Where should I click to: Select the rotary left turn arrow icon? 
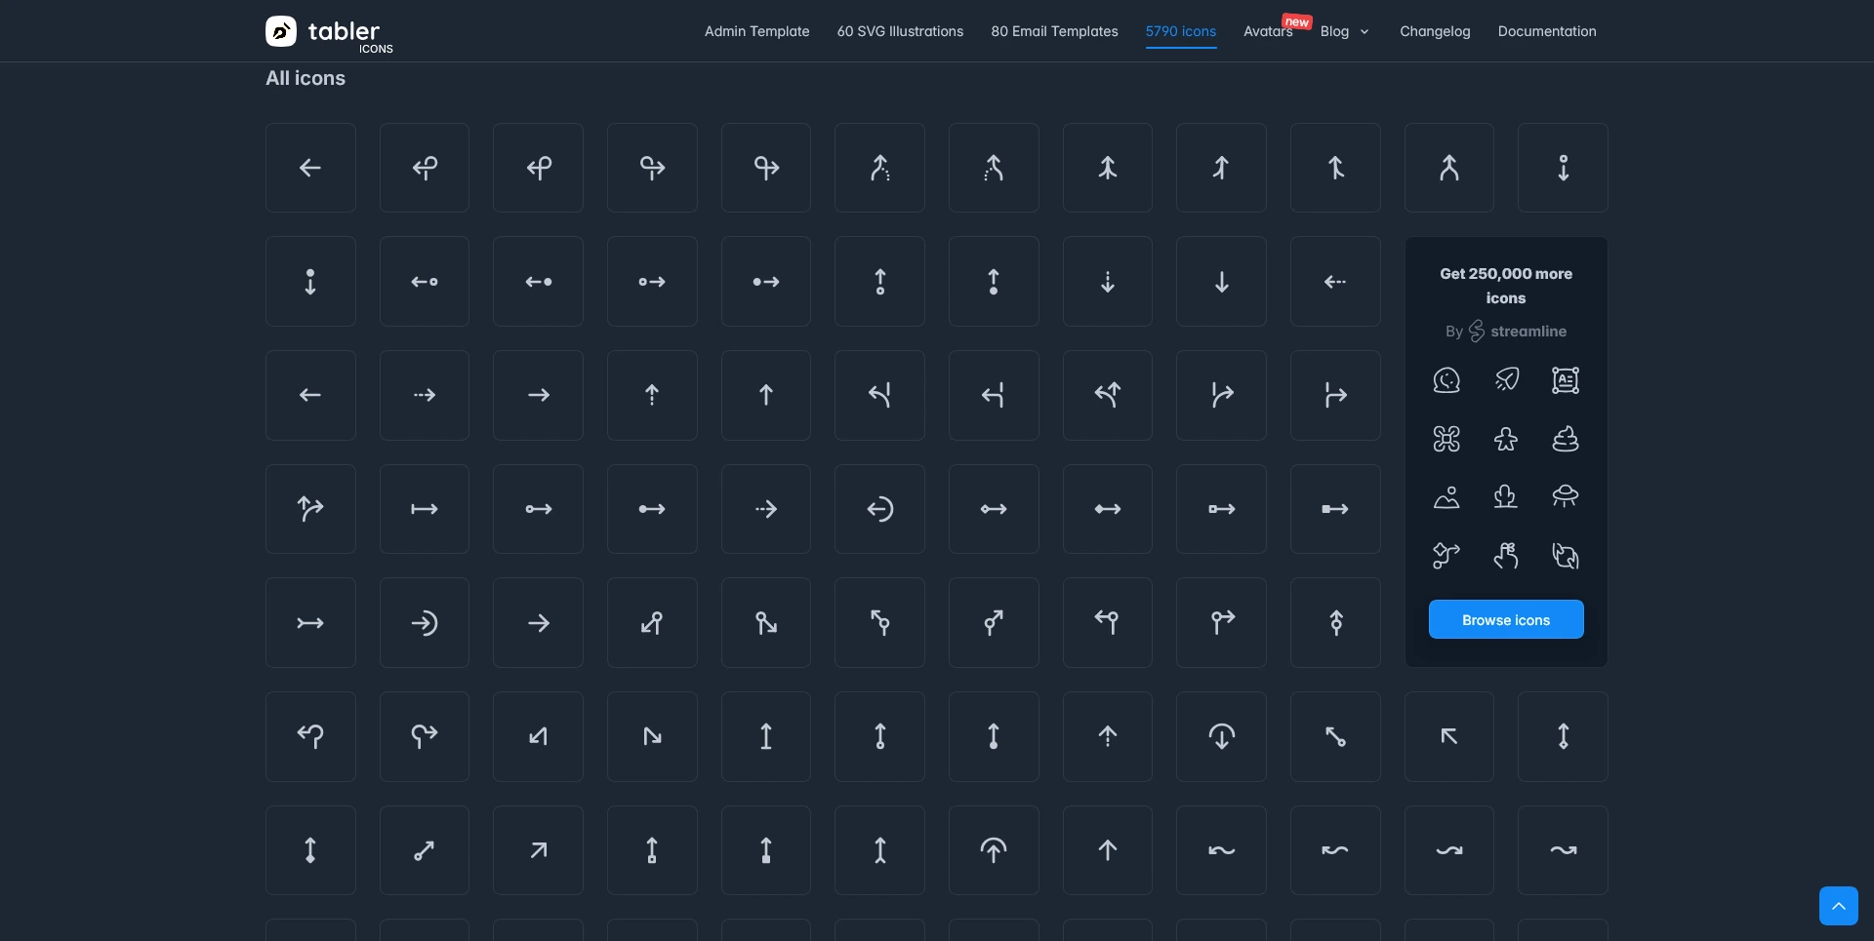pos(1108,622)
